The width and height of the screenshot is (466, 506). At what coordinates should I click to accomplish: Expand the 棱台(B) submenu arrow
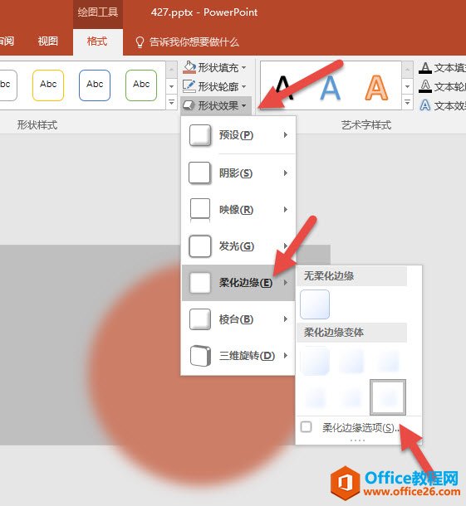pyautogui.click(x=286, y=319)
